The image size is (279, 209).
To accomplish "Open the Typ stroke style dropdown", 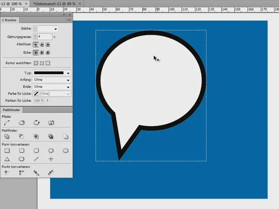I will (68, 73).
